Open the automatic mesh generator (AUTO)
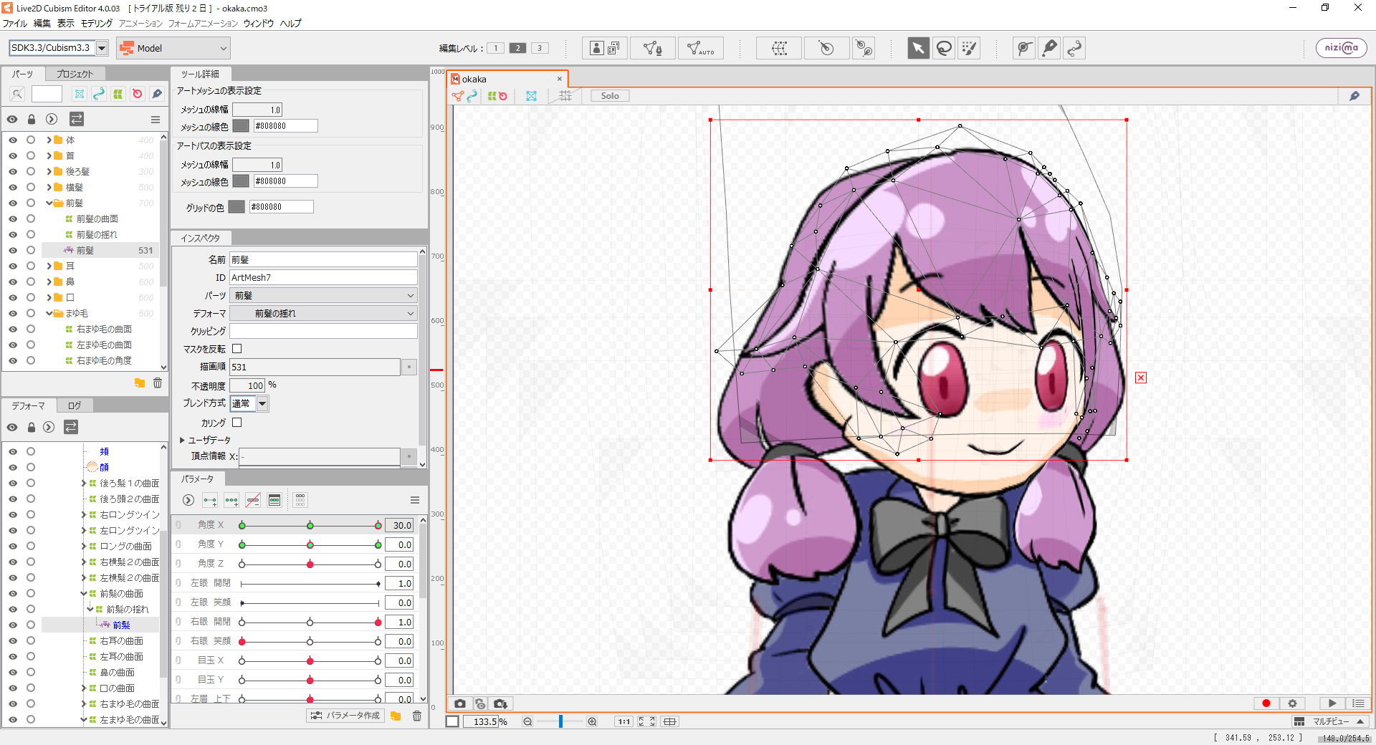 [x=700, y=48]
